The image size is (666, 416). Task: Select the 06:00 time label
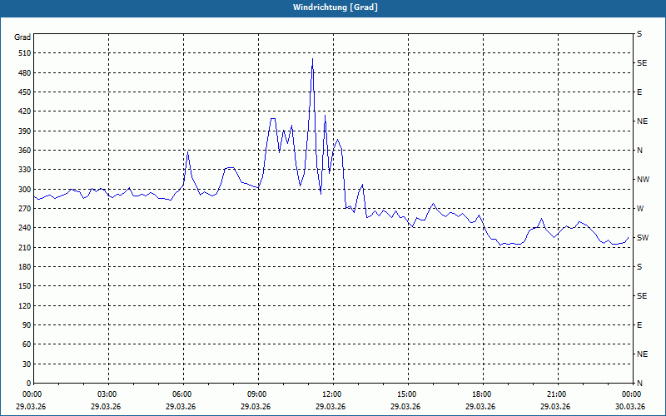(x=182, y=394)
